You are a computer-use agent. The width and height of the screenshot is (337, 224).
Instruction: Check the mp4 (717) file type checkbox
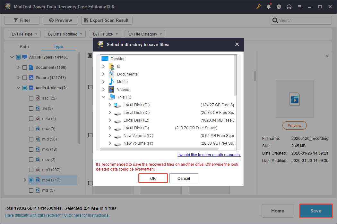pos(31,180)
